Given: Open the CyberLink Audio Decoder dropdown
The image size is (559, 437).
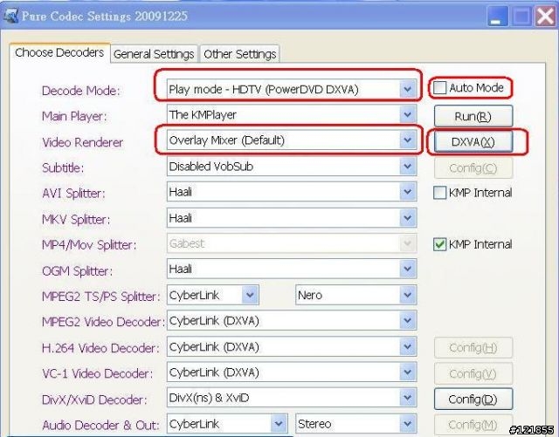Looking at the screenshot, I should tap(227, 424).
